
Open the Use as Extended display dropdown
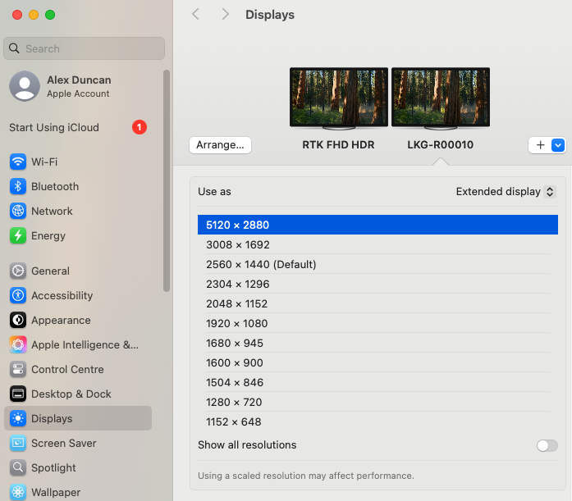pos(506,192)
